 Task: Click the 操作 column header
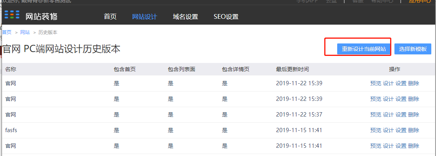coord(394,69)
